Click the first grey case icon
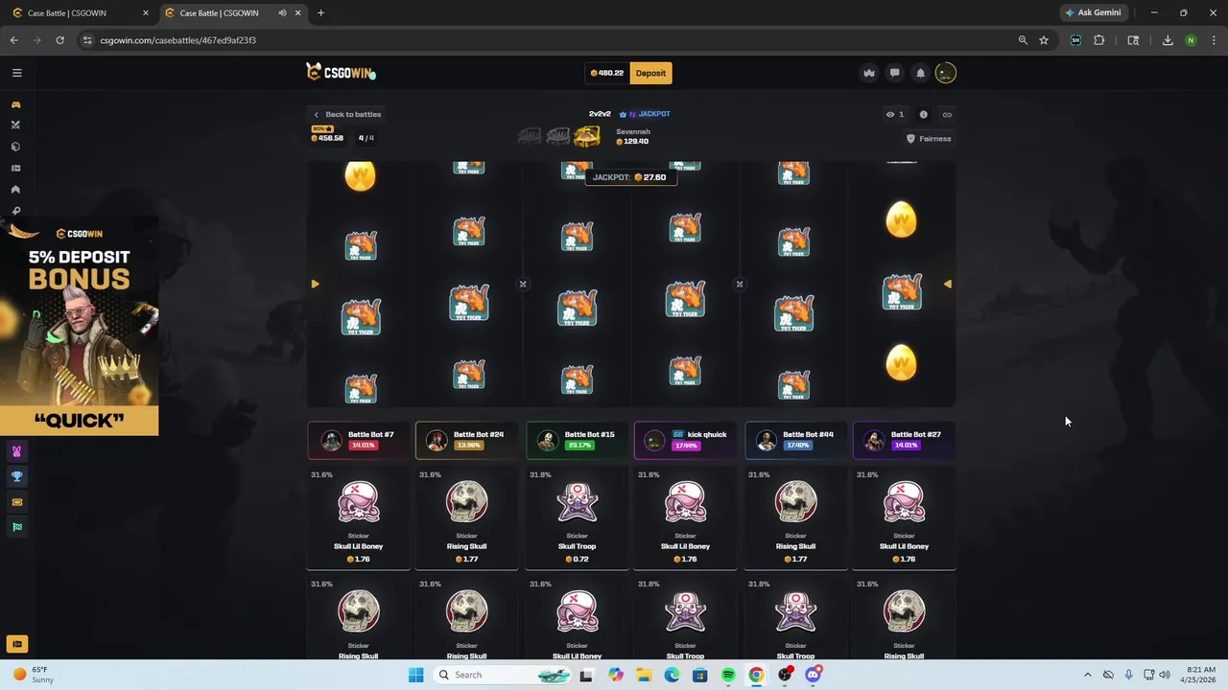Viewport: 1228px width, 690px height. coord(529,137)
